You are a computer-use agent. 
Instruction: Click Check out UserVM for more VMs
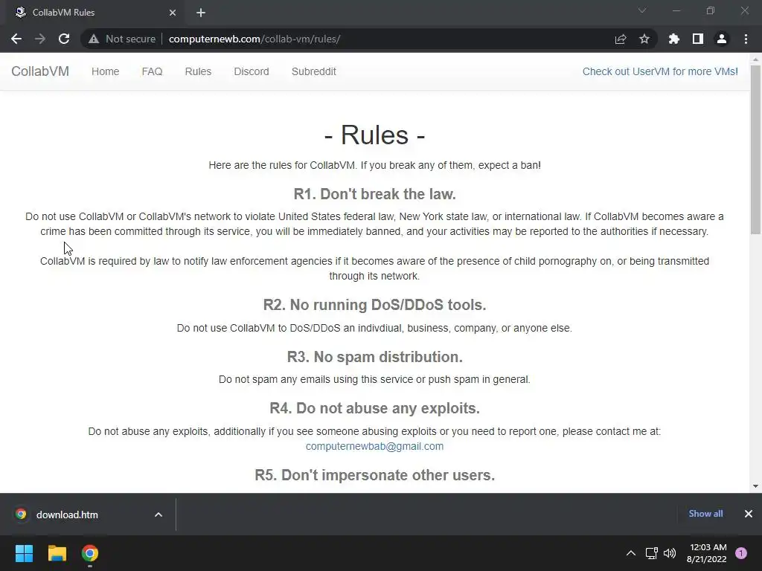click(660, 71)
